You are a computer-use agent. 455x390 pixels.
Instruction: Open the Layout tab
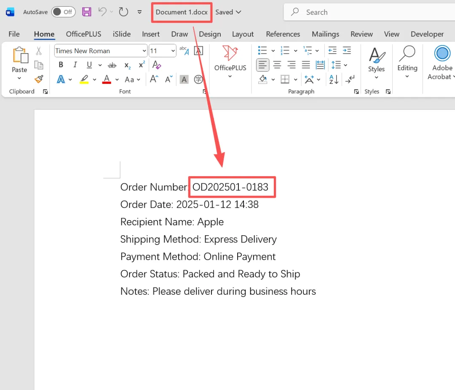(243, 34)
